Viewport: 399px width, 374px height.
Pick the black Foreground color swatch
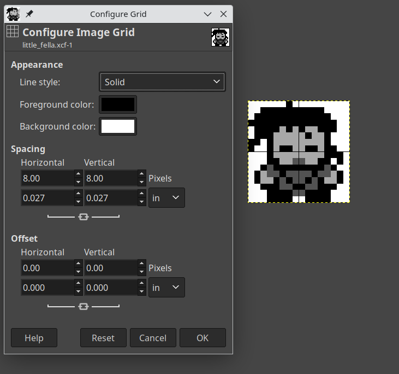pyautogui.click(x=118, y=104)
